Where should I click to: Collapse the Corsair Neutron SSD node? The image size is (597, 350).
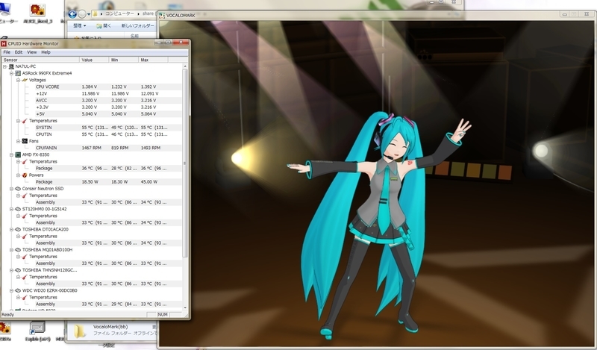11,189
